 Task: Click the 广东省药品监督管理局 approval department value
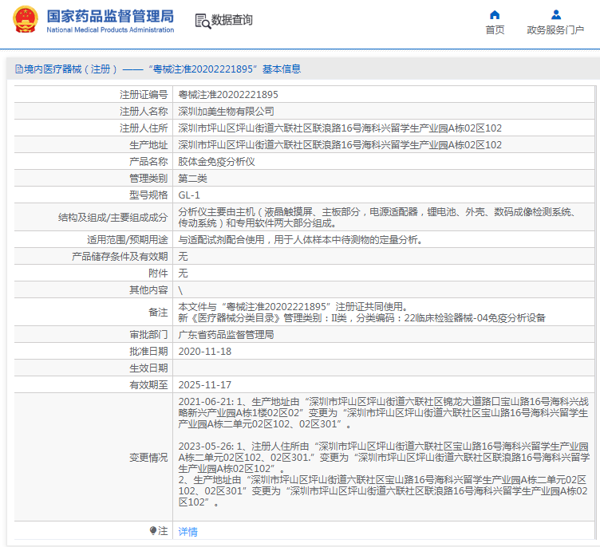(x=226, y=335)
